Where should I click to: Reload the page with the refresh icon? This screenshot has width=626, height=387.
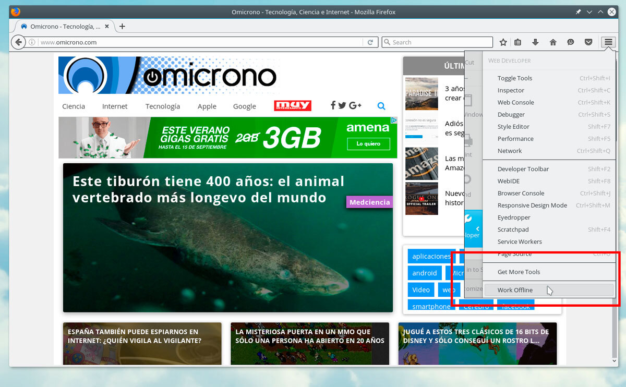pos(370,42)
